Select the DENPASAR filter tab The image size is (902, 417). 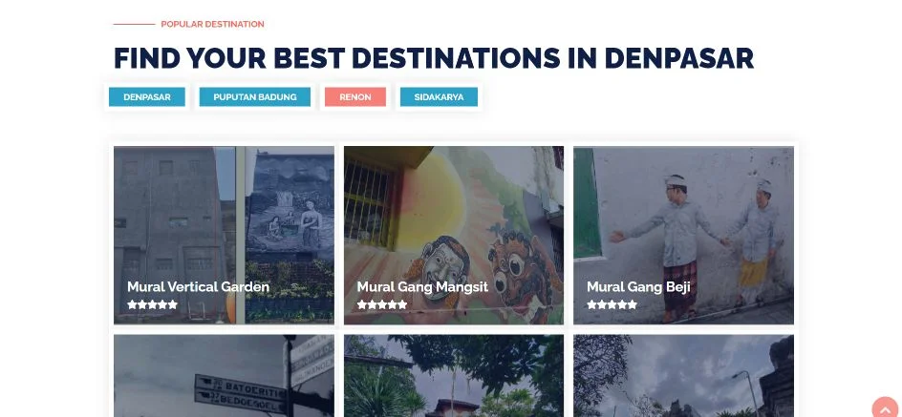(x=147, y=97)
